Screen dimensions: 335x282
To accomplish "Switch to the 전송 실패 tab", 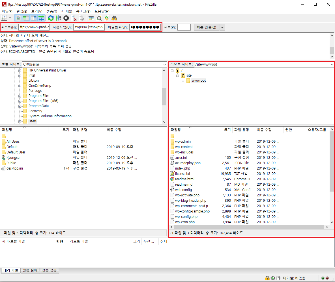I will [x=30, y=270].
